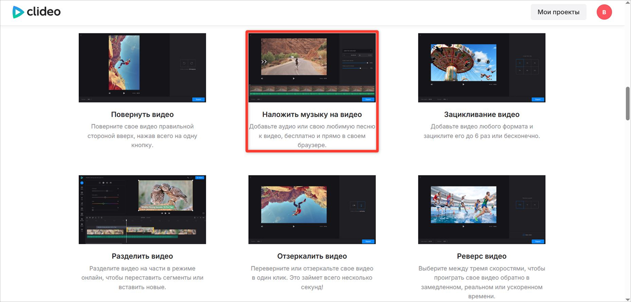Click the scrollbar up arrow

pyautogui.click(x=628, y=3)
